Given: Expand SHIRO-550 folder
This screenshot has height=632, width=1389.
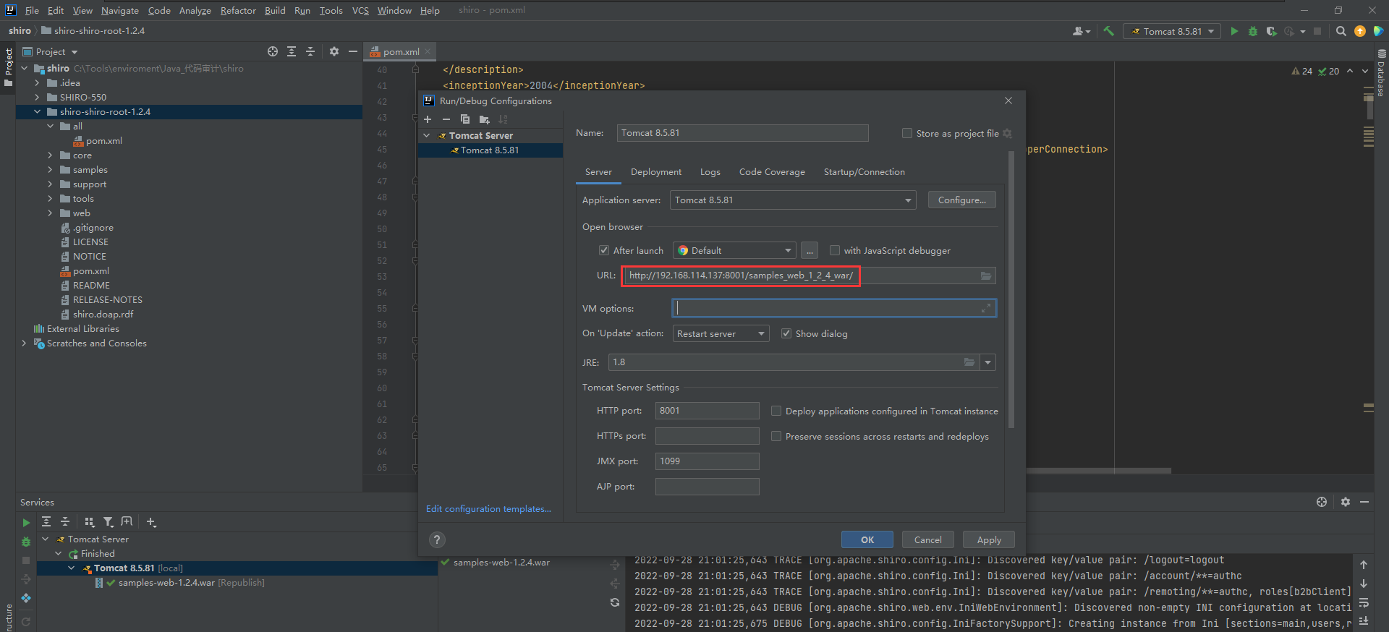Looking at the screenshot, I should pyautogui.click(x=37, y=98).
